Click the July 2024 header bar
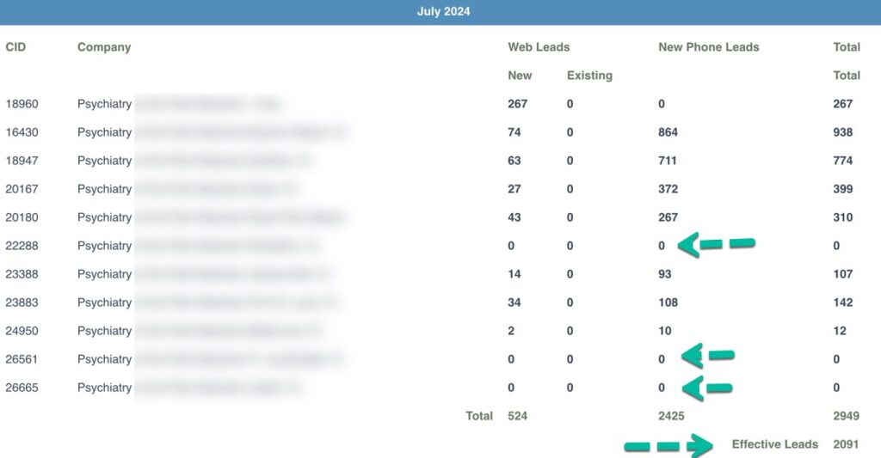Image resolution: width=881 pixels, height=458 pixels. tap(440, 12)
